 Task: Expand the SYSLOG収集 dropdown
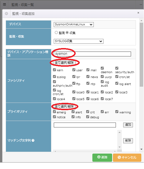click(79, 41)
